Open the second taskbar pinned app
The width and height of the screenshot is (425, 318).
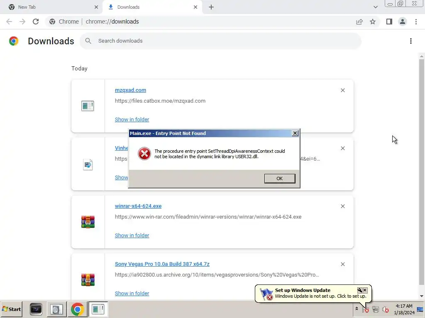tap(56, 309)
